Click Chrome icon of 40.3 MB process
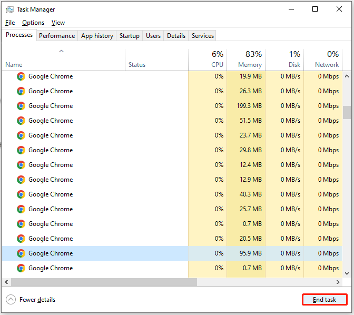The height and width of the screenshot is (315, 354). pos(21,194)
